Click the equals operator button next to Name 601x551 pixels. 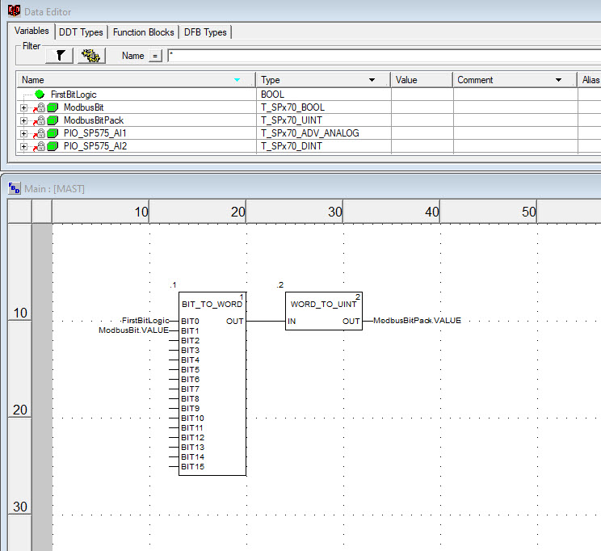pyautogui.click(x=155, y=56)
